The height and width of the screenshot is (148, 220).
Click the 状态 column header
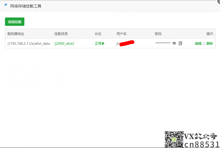coord(98,34)
